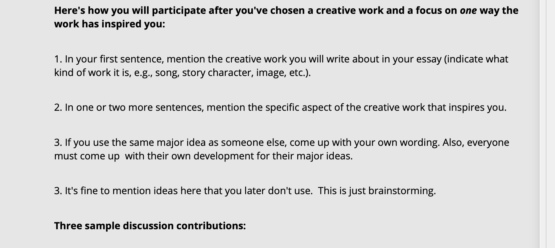Click the heading line "work has inspired you:"
Viewport: 555px width, 248px height.
(110, 24)
